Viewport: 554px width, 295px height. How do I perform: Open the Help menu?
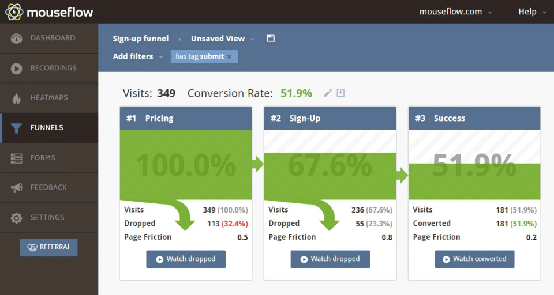click(x=533, y=12)
